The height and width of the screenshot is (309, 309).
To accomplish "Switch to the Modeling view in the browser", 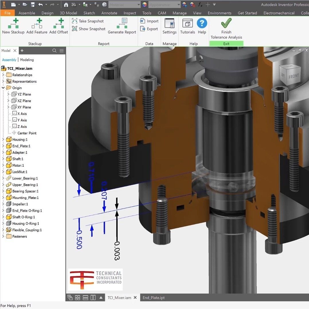I will click(x=27, y=60).
